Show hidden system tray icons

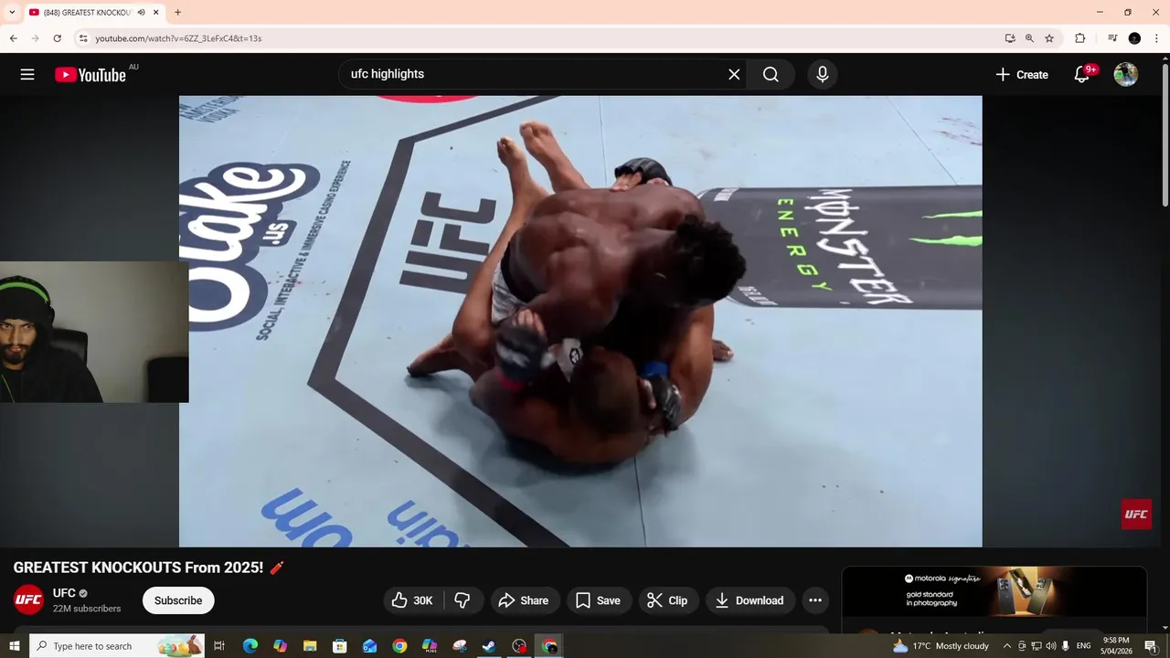pos(1007,646)
